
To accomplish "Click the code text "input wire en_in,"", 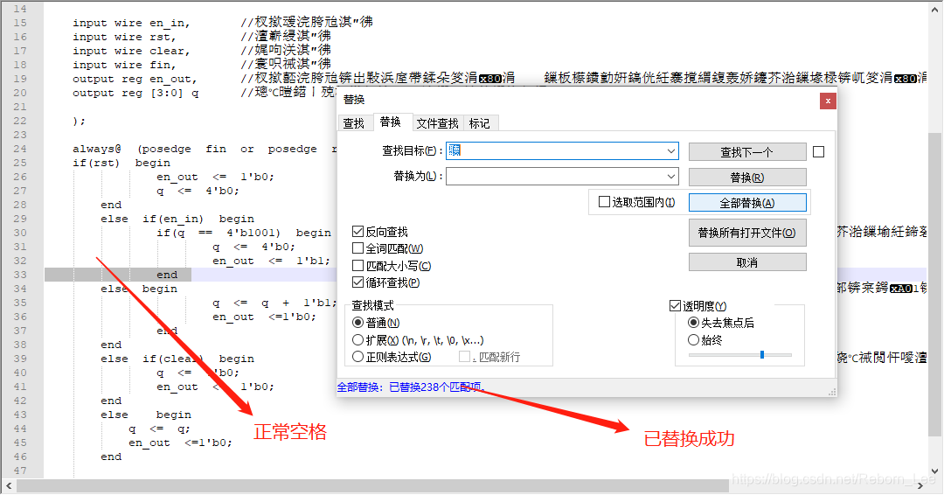I will (131, 24).
